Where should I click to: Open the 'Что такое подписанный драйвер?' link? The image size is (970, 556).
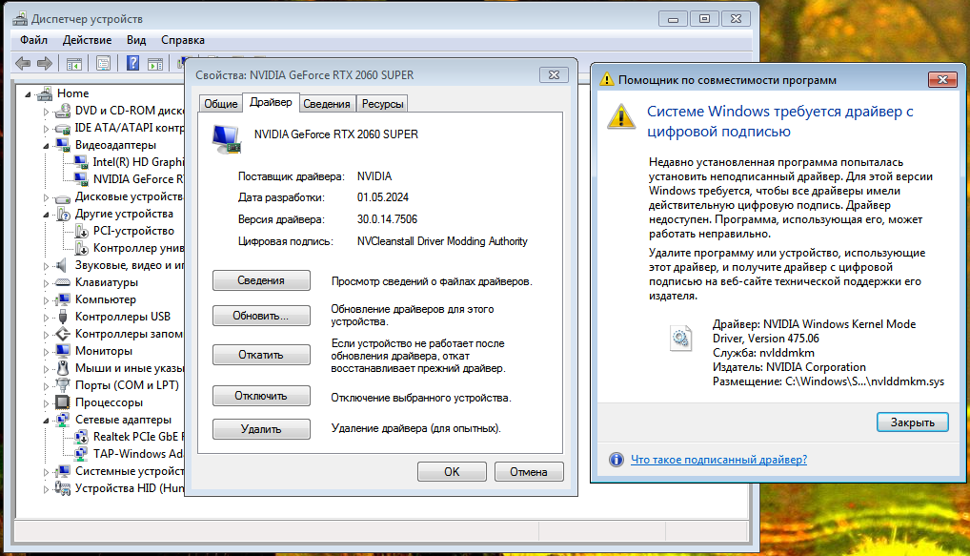[x=718, y=460]
